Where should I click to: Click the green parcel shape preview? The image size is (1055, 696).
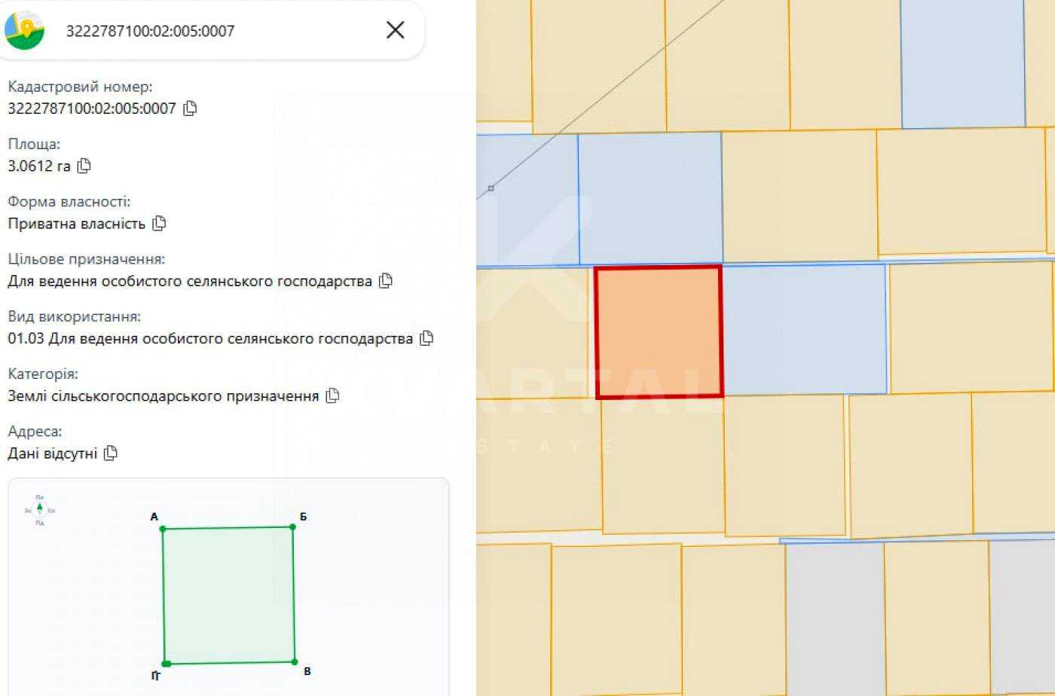(x=228, y=595)
